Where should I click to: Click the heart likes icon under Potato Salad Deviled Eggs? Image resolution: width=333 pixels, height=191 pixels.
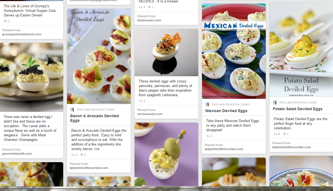click(284, 134)
